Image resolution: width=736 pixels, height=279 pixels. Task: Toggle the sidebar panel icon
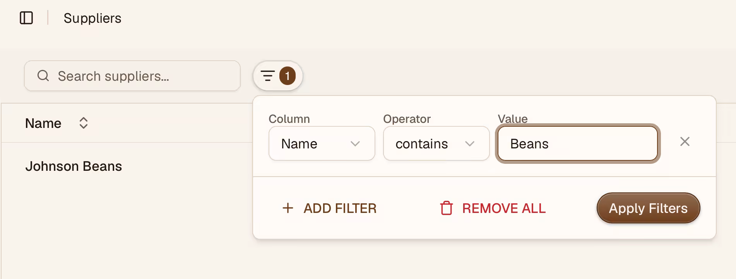click(x=26, y=18)
